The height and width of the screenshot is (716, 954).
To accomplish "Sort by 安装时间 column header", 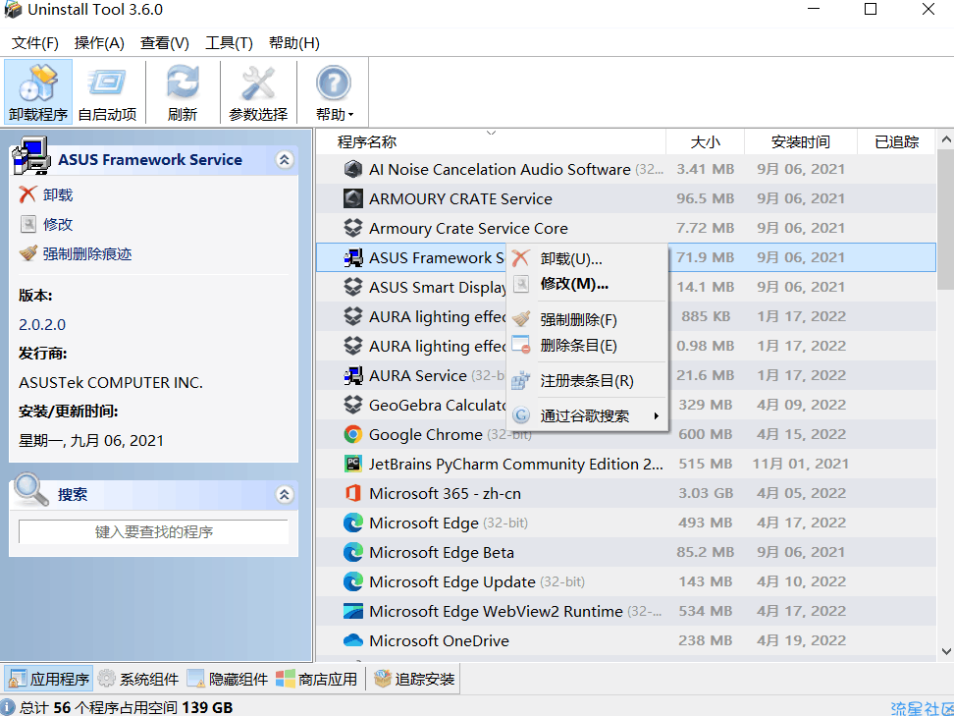I will point(801,141).
